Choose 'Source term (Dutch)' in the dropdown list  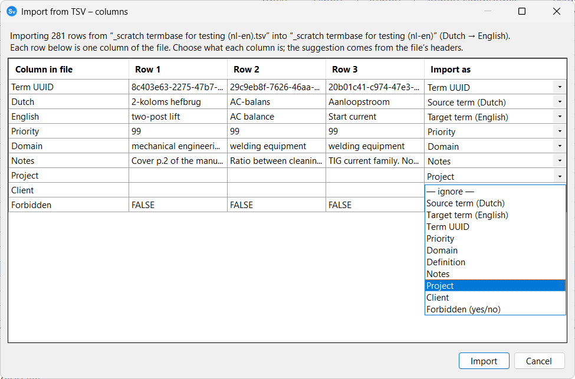point(495,203)
